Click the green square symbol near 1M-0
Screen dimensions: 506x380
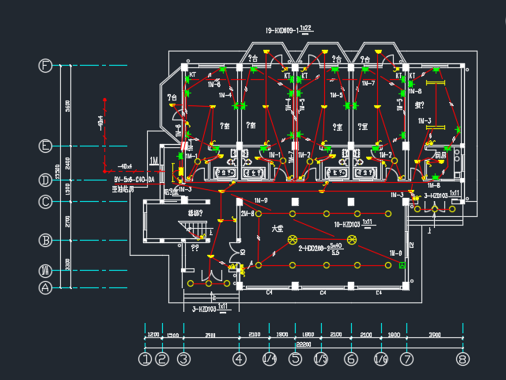[x=402, y=265]
